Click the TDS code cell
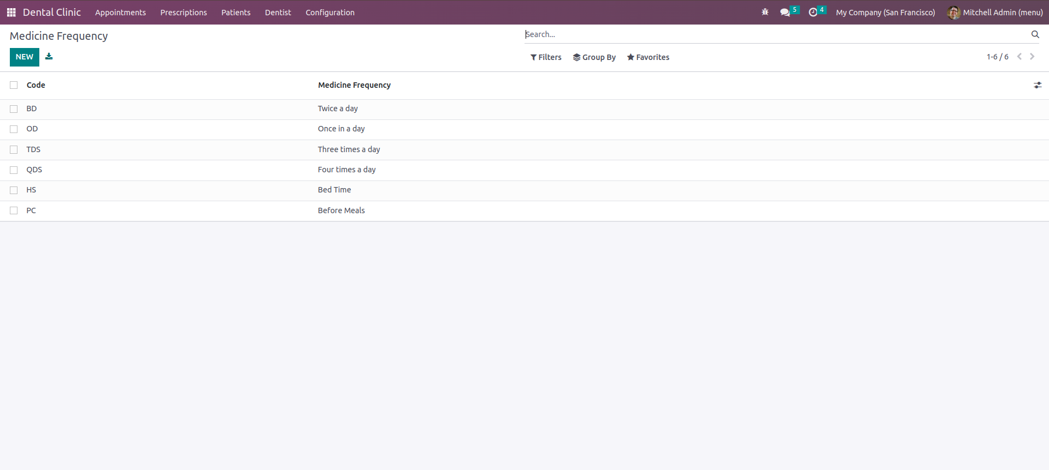 coord(33,149)
